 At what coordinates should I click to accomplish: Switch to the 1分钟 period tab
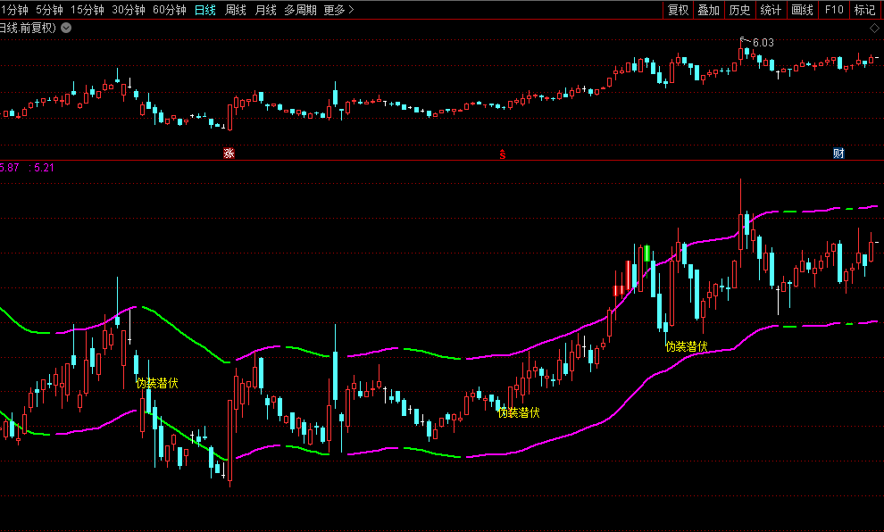pos(15,10)
